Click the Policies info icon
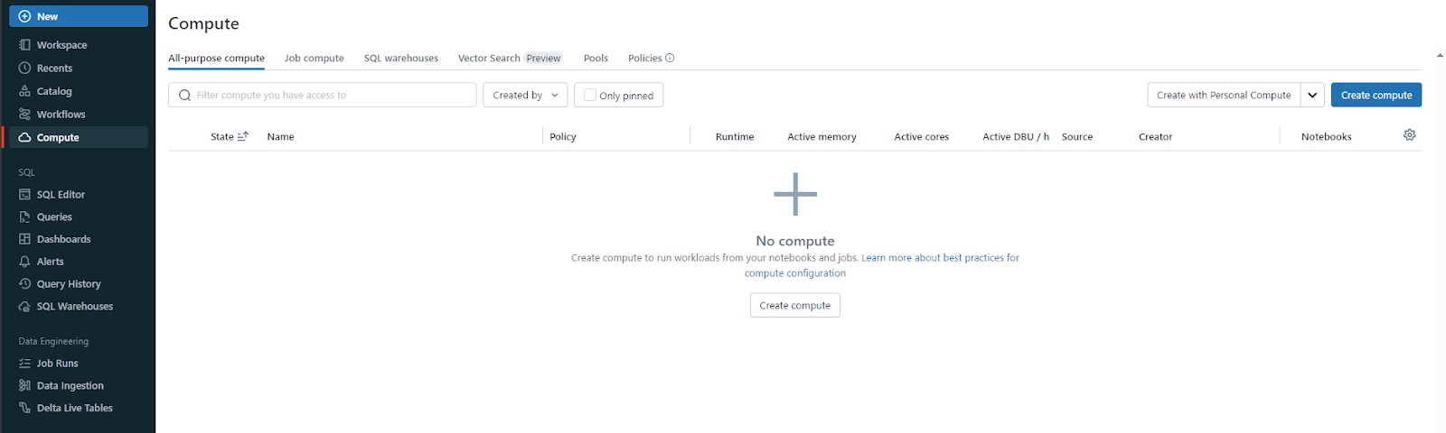1446x433 pixels. (x=670, y=58)
